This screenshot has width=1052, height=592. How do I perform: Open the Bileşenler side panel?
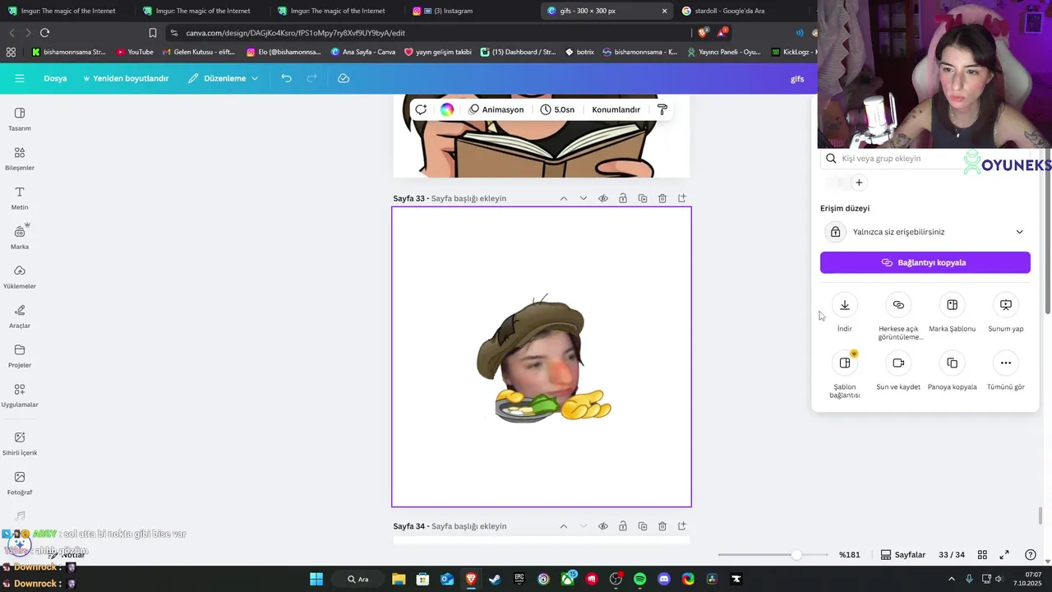click(20, 159)
